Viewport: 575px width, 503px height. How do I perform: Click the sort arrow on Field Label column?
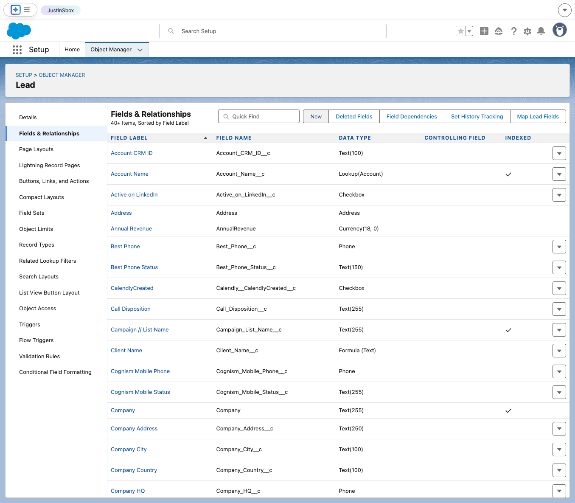pyautogui.click(x=205, y=138)
